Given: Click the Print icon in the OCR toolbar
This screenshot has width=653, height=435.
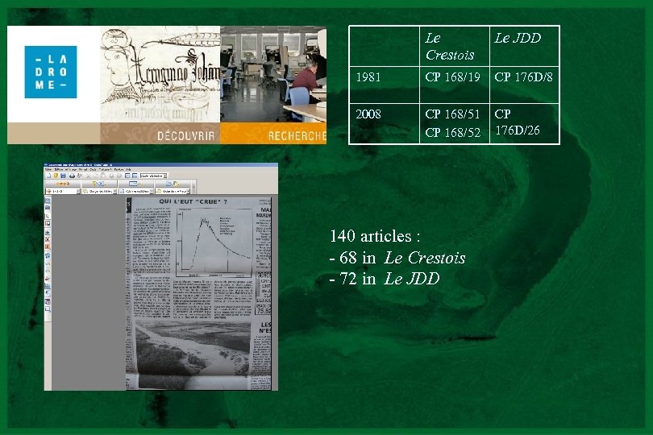Looking at the screenshot, I should [72, 176].
